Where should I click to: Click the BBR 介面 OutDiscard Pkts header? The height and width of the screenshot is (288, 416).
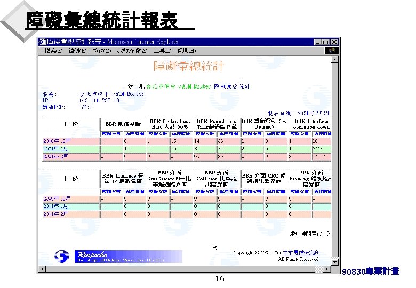click(x=170, y=179)
